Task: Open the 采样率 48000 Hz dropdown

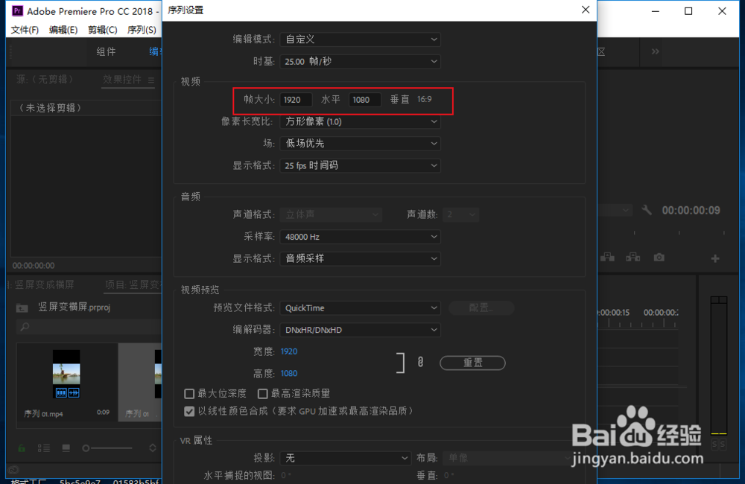Action: (360, 237)
